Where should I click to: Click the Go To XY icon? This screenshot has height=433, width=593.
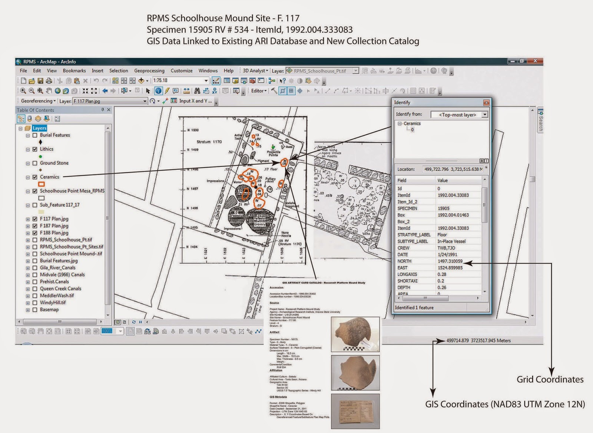(215, 91)
